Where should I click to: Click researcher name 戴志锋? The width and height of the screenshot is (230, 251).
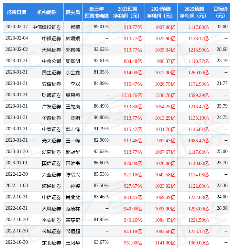tap(73, 129)
